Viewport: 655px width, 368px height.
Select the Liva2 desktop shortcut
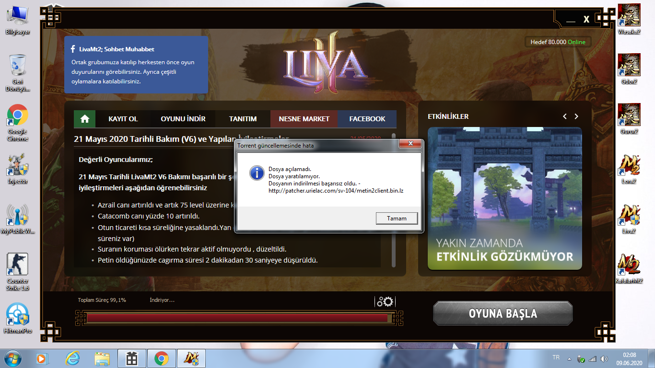click(x=629, y=219)
